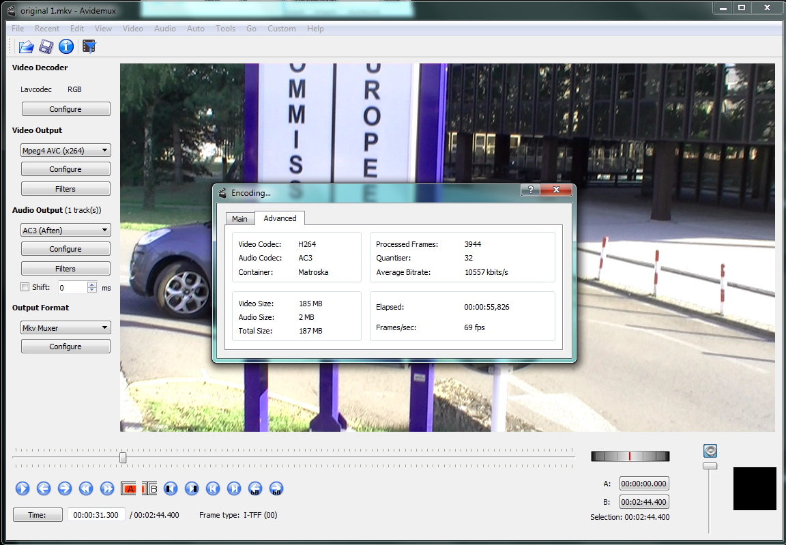Close the Encoding dialog
786x545 pixels.
click(556, 190)
